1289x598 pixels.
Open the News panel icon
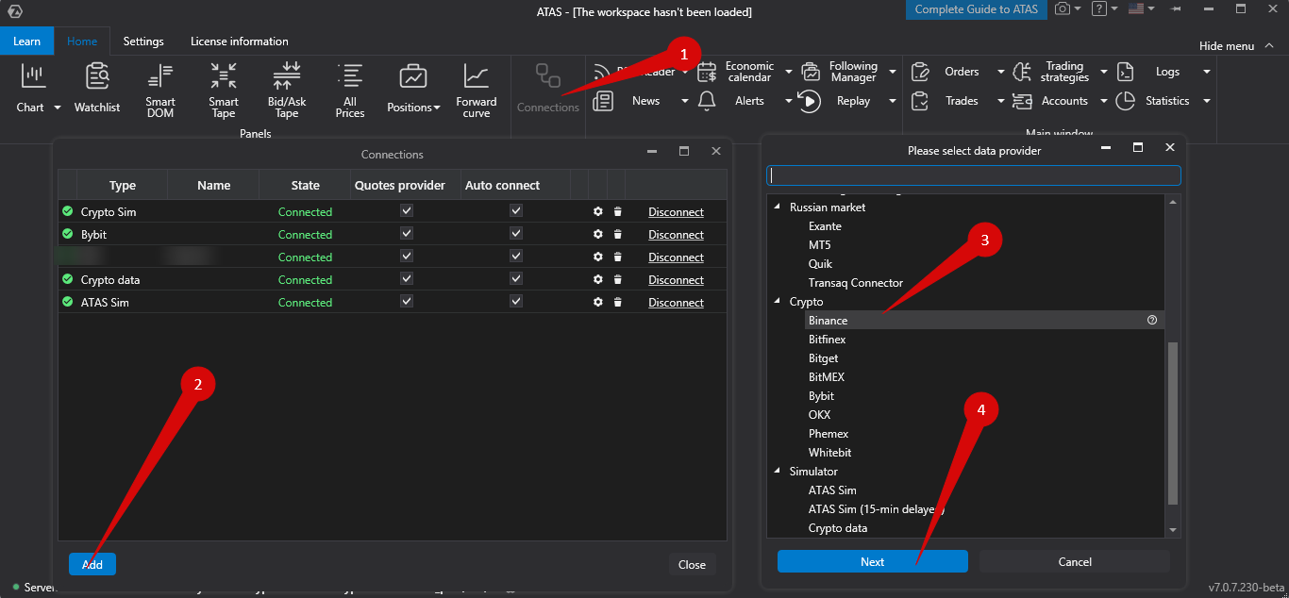click(x=603, y=101)
